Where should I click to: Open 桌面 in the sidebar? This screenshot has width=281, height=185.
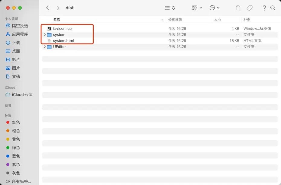pos(16,51)
